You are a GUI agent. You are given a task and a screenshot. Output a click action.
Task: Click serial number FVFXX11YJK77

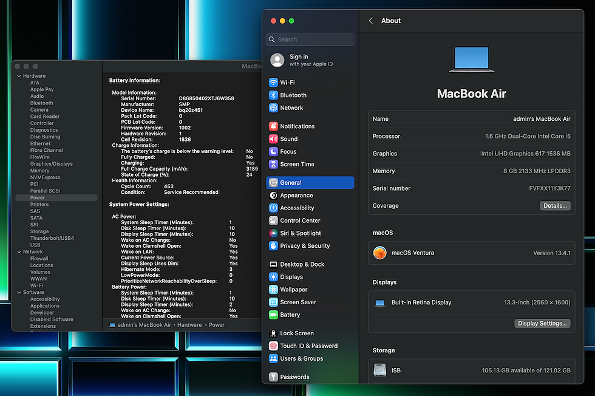(x=549, y=188)
